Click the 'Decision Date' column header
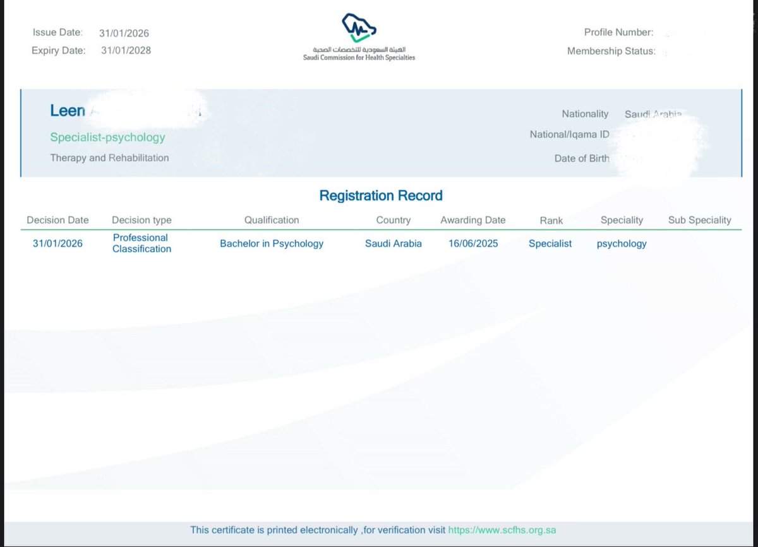The width and height of the screenshot is (758, 547). click(x=57, y=220)
